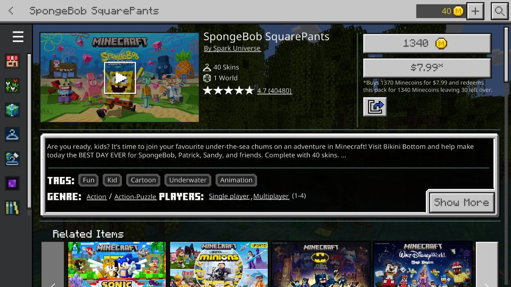Open the bookshelf sidebar icon

pyautogui.click(x=12, y=208)
